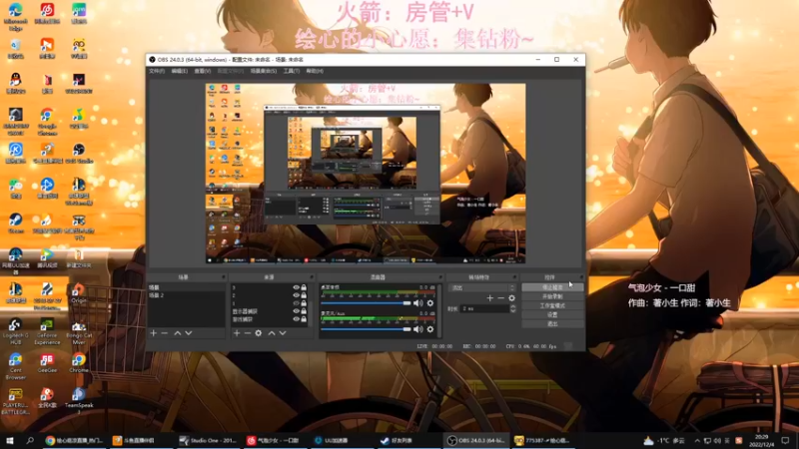
Task: Move selected source down
Action: pos(283,333)
